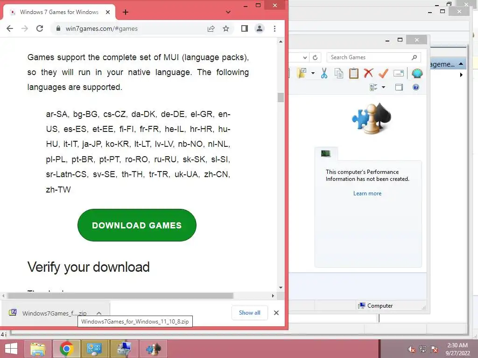Viewport: 478px width, 358px height.
Task: Open Help with the blue question icon
Action: pos(416,87)
